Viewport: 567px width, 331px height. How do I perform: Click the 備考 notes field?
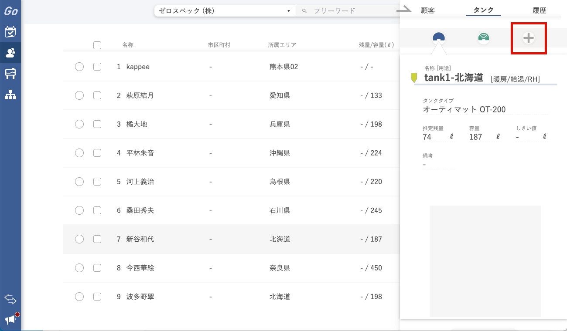(x=438, y=165)
